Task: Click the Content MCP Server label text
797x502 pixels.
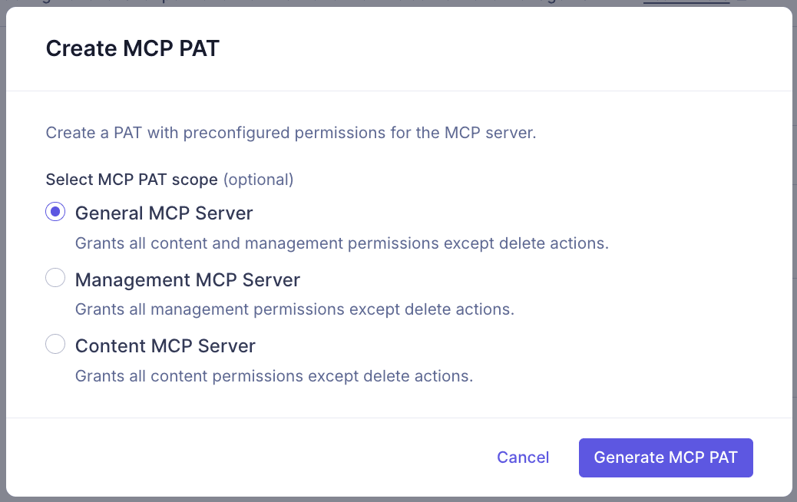Action: pyautogui.click(x=164, y=346)
